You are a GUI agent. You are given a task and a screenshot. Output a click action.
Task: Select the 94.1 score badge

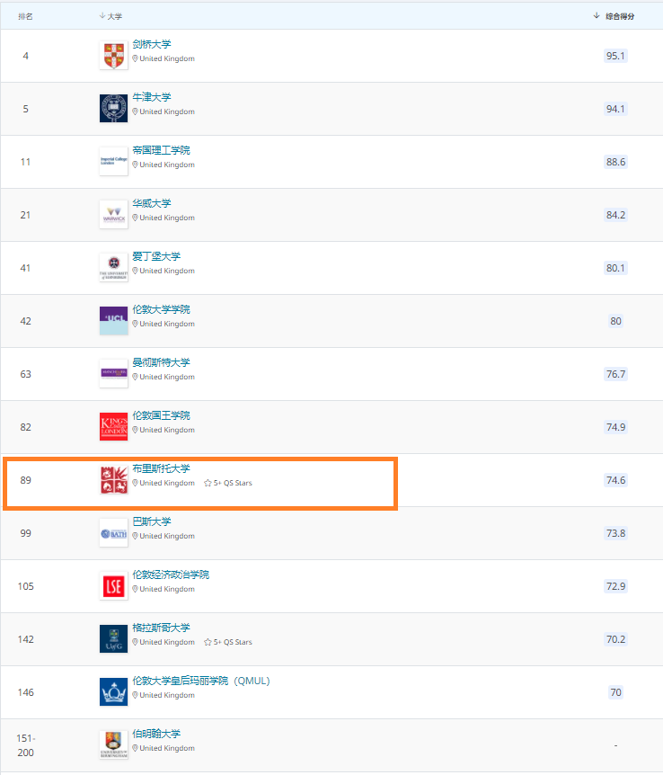(x=615, y=109)
